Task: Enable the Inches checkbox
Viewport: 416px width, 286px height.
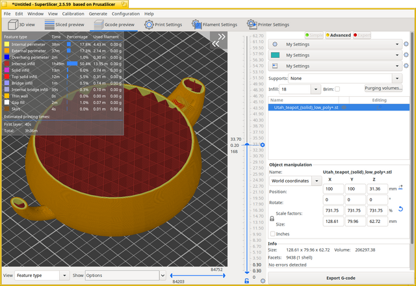Action: coord(272,234)
